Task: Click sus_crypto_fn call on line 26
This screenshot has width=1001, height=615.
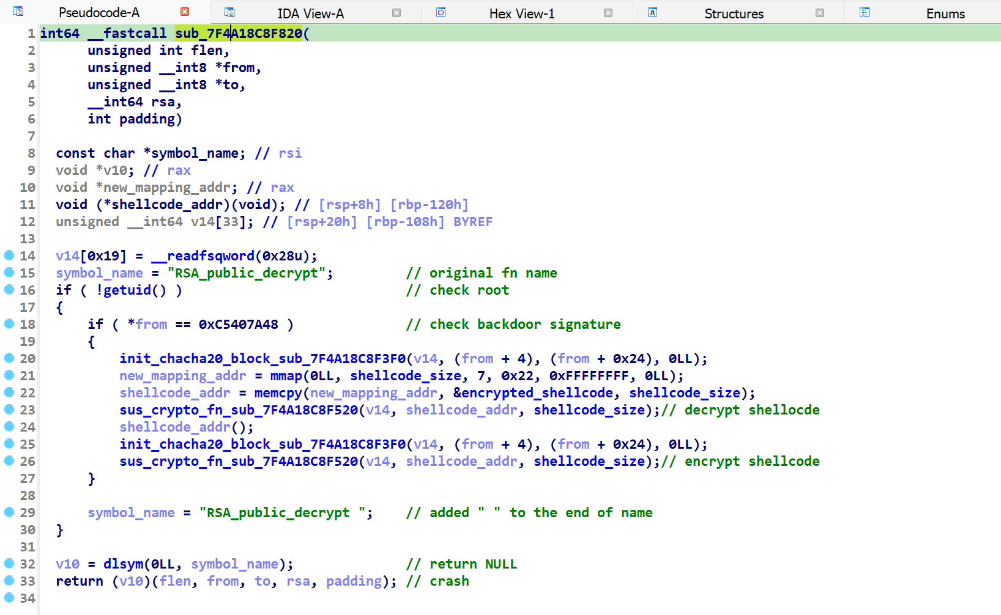Action: 239,461
